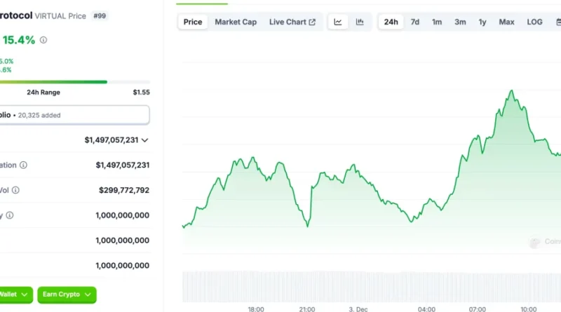
Task: Toggle the LOG scale option
Action: coord(534,22)
